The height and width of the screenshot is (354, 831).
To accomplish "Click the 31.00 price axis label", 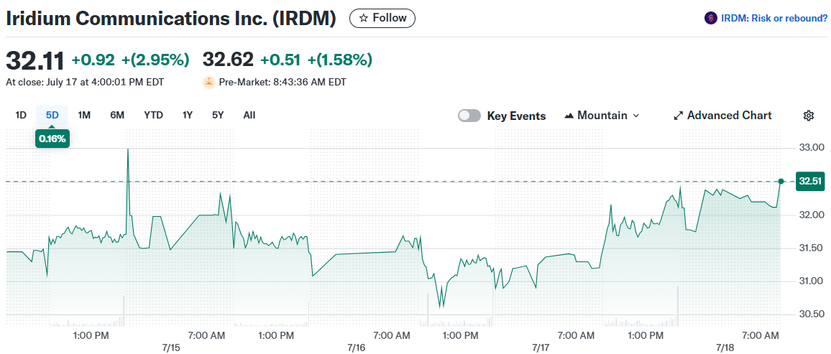I will (812, 281).
